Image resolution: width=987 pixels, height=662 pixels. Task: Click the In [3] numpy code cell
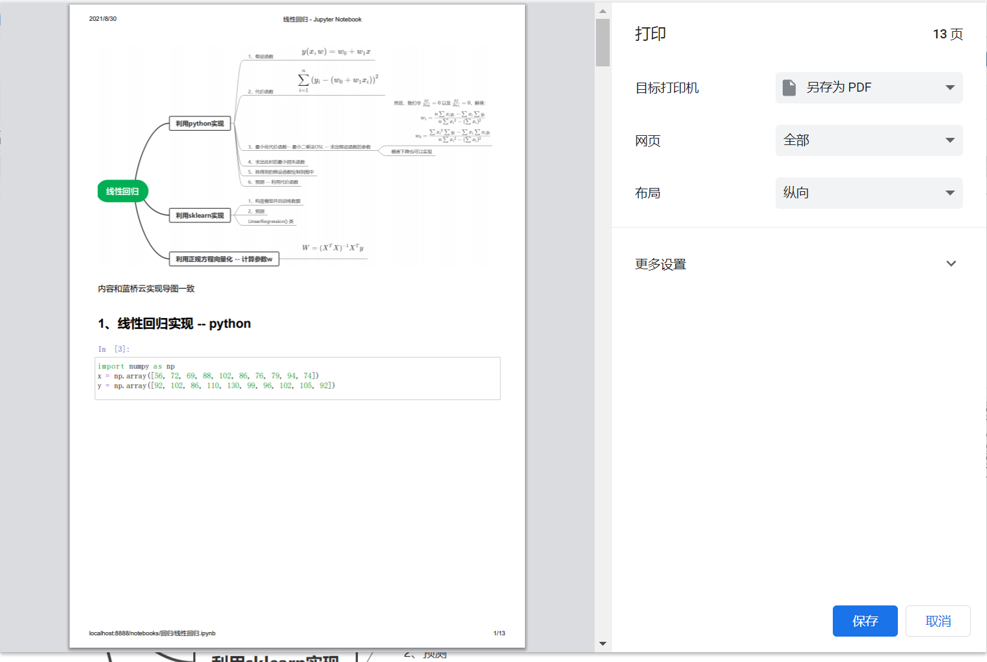click(x=297, y=378)
